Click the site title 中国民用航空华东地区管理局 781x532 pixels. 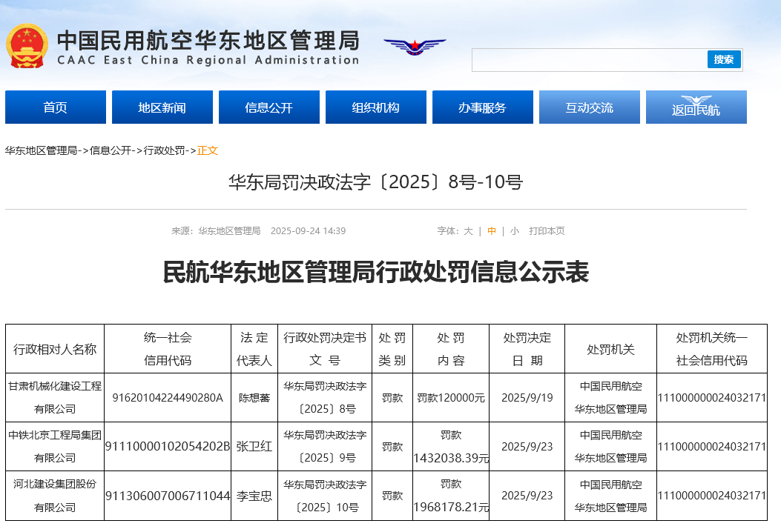[208, 41]
